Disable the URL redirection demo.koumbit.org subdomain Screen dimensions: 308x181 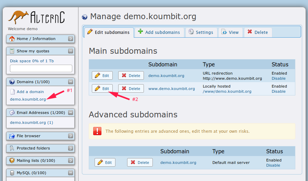278,78
